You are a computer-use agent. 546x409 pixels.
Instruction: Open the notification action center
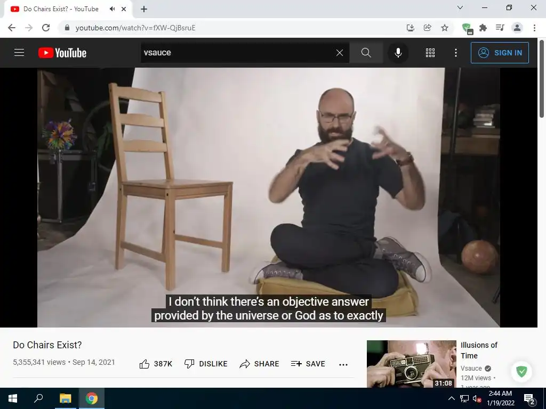click(x=529, y=398)
